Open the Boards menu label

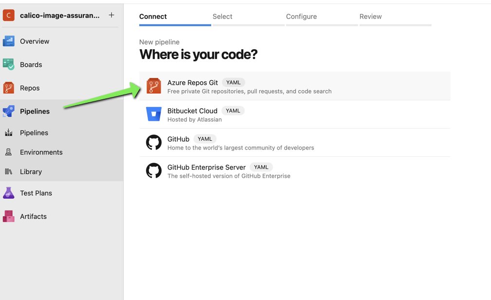click(x=31, y=65)
